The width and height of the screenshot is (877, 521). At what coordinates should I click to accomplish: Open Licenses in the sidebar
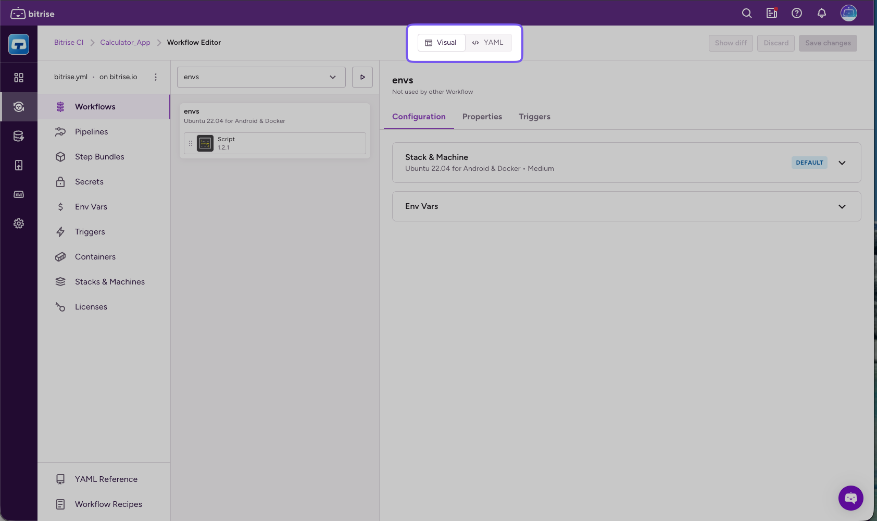pyautogui.click(x=104, y=307)
